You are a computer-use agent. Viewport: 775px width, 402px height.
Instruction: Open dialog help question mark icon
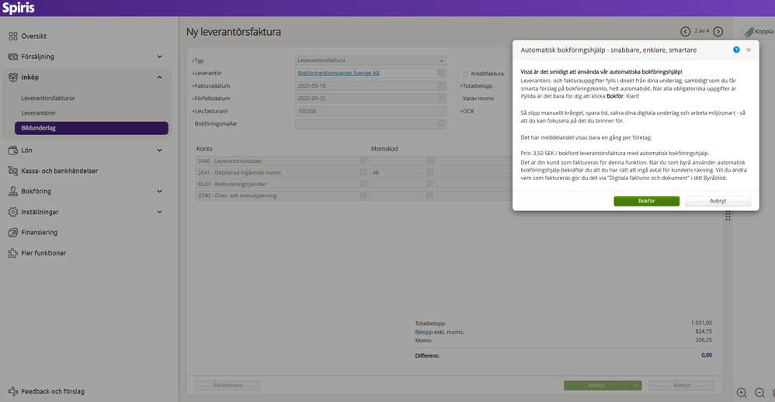(x=736, y=50)
